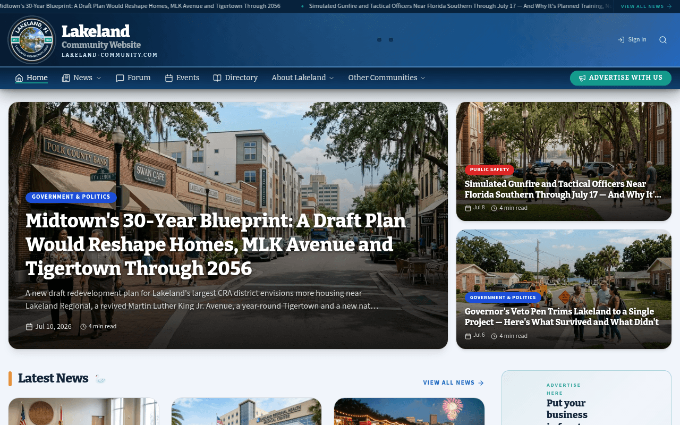Click the arrow beside the ticker's View All News

pos(669,6)
